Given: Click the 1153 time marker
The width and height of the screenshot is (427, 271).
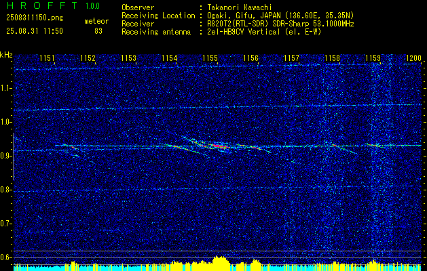Looking at the screenshot, I should (128, 58).
